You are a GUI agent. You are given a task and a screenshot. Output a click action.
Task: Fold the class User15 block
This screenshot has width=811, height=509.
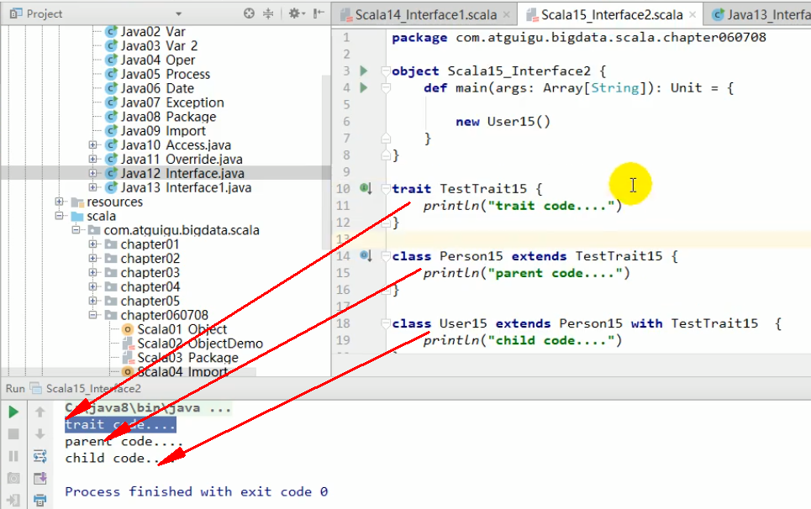[x=385, y=323]
